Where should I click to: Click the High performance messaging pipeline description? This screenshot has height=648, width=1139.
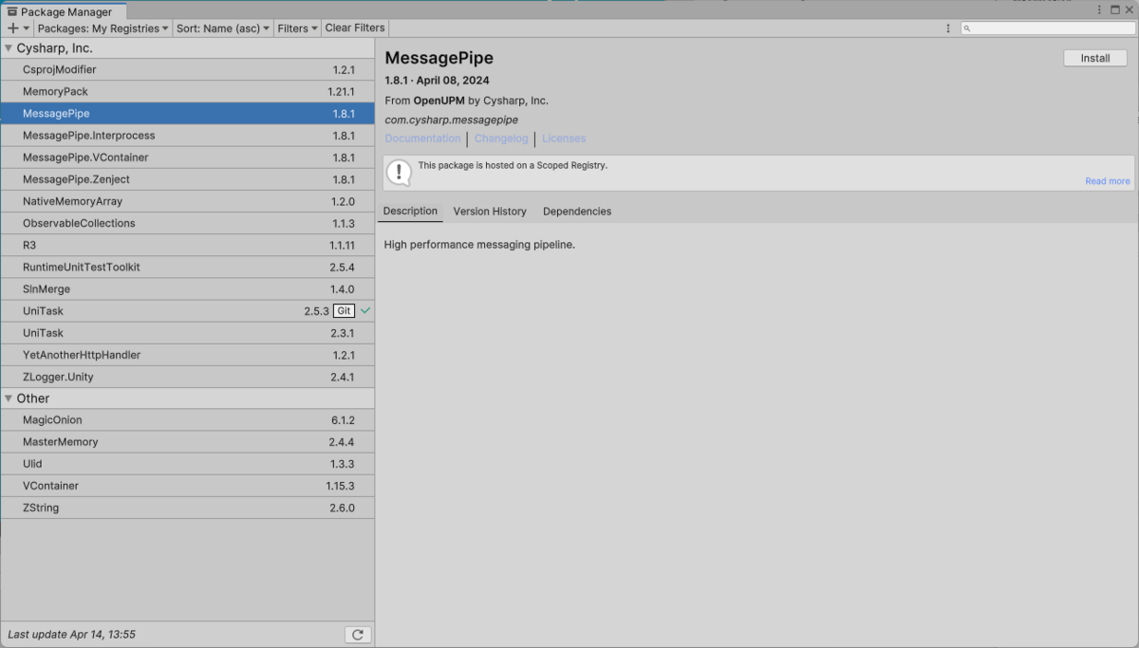pos(479,245)
